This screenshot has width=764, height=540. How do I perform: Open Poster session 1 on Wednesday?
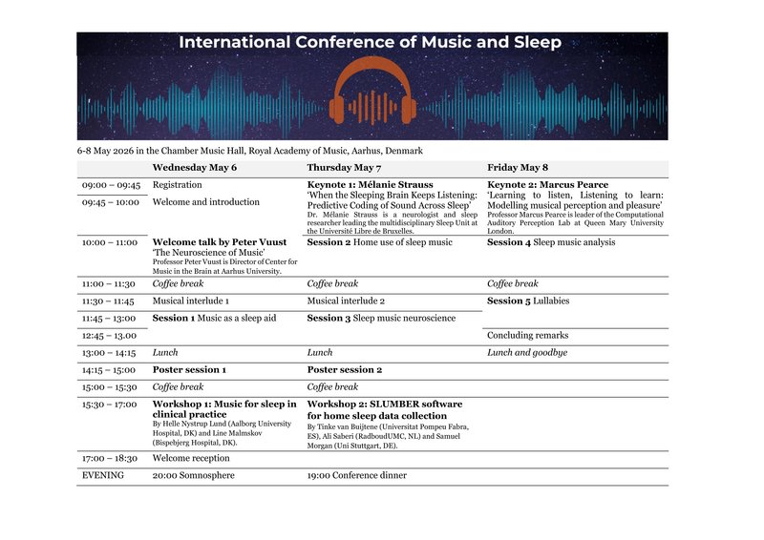[x=189, y=369]
